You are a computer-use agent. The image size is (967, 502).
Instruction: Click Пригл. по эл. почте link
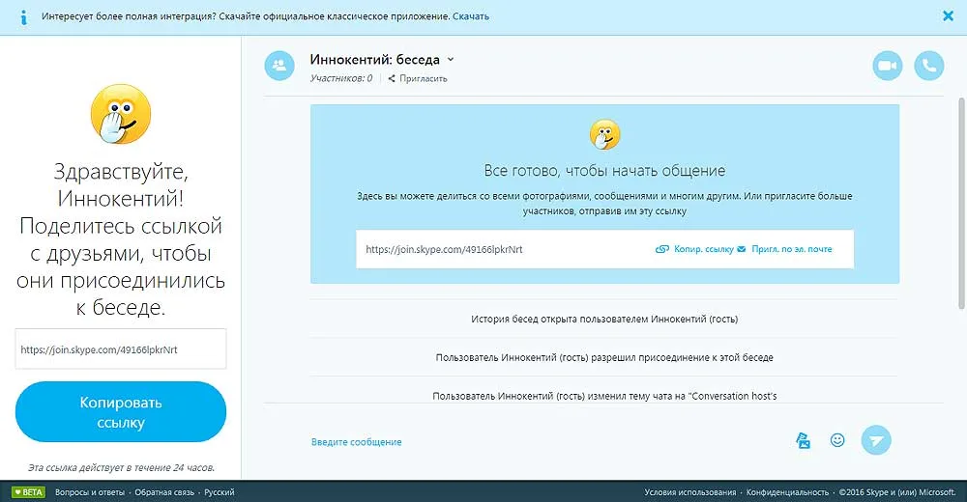pyautogui.click(x=784, y=249)
